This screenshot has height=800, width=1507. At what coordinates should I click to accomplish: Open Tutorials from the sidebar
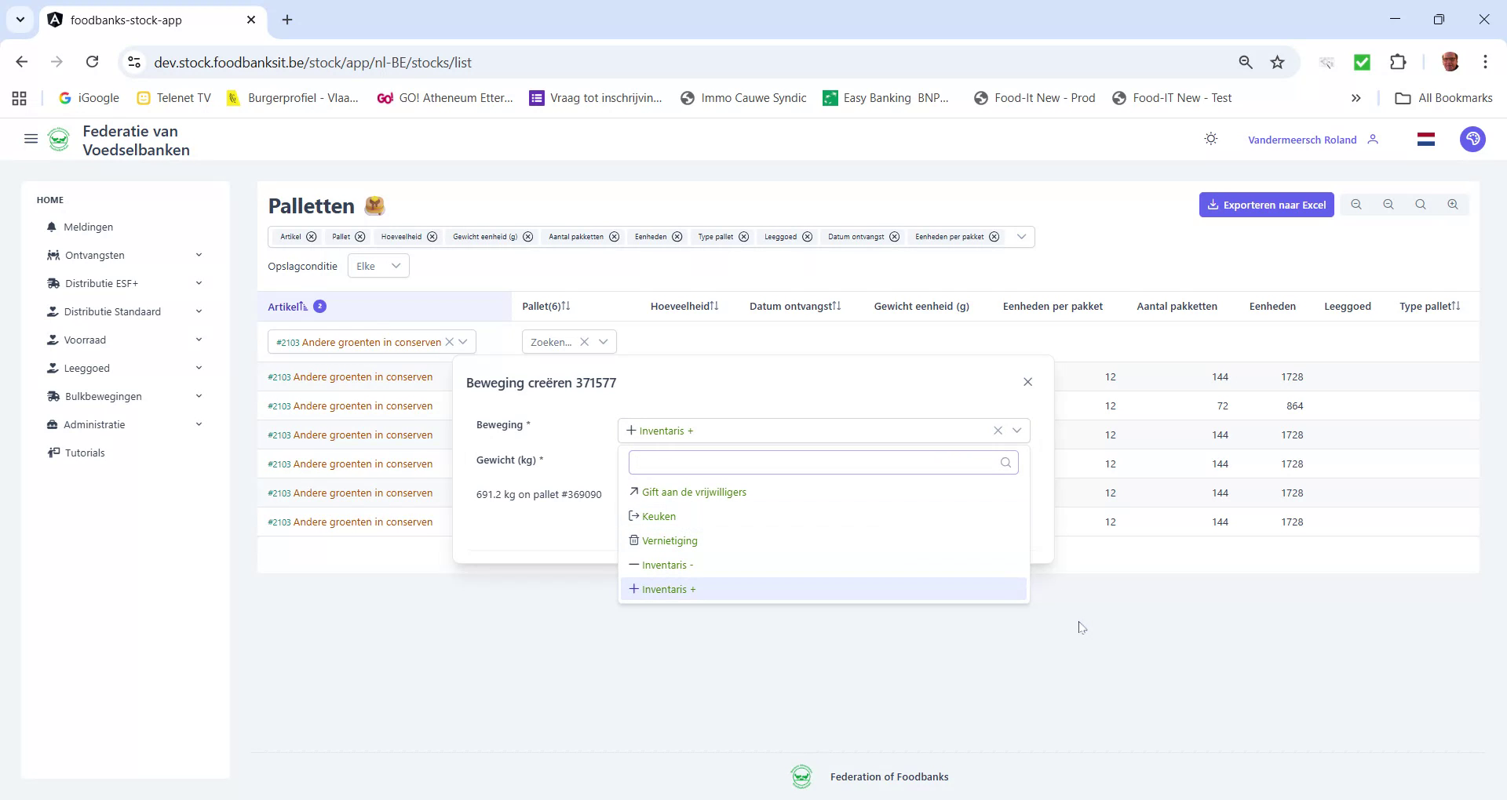[x=84, y=453]
